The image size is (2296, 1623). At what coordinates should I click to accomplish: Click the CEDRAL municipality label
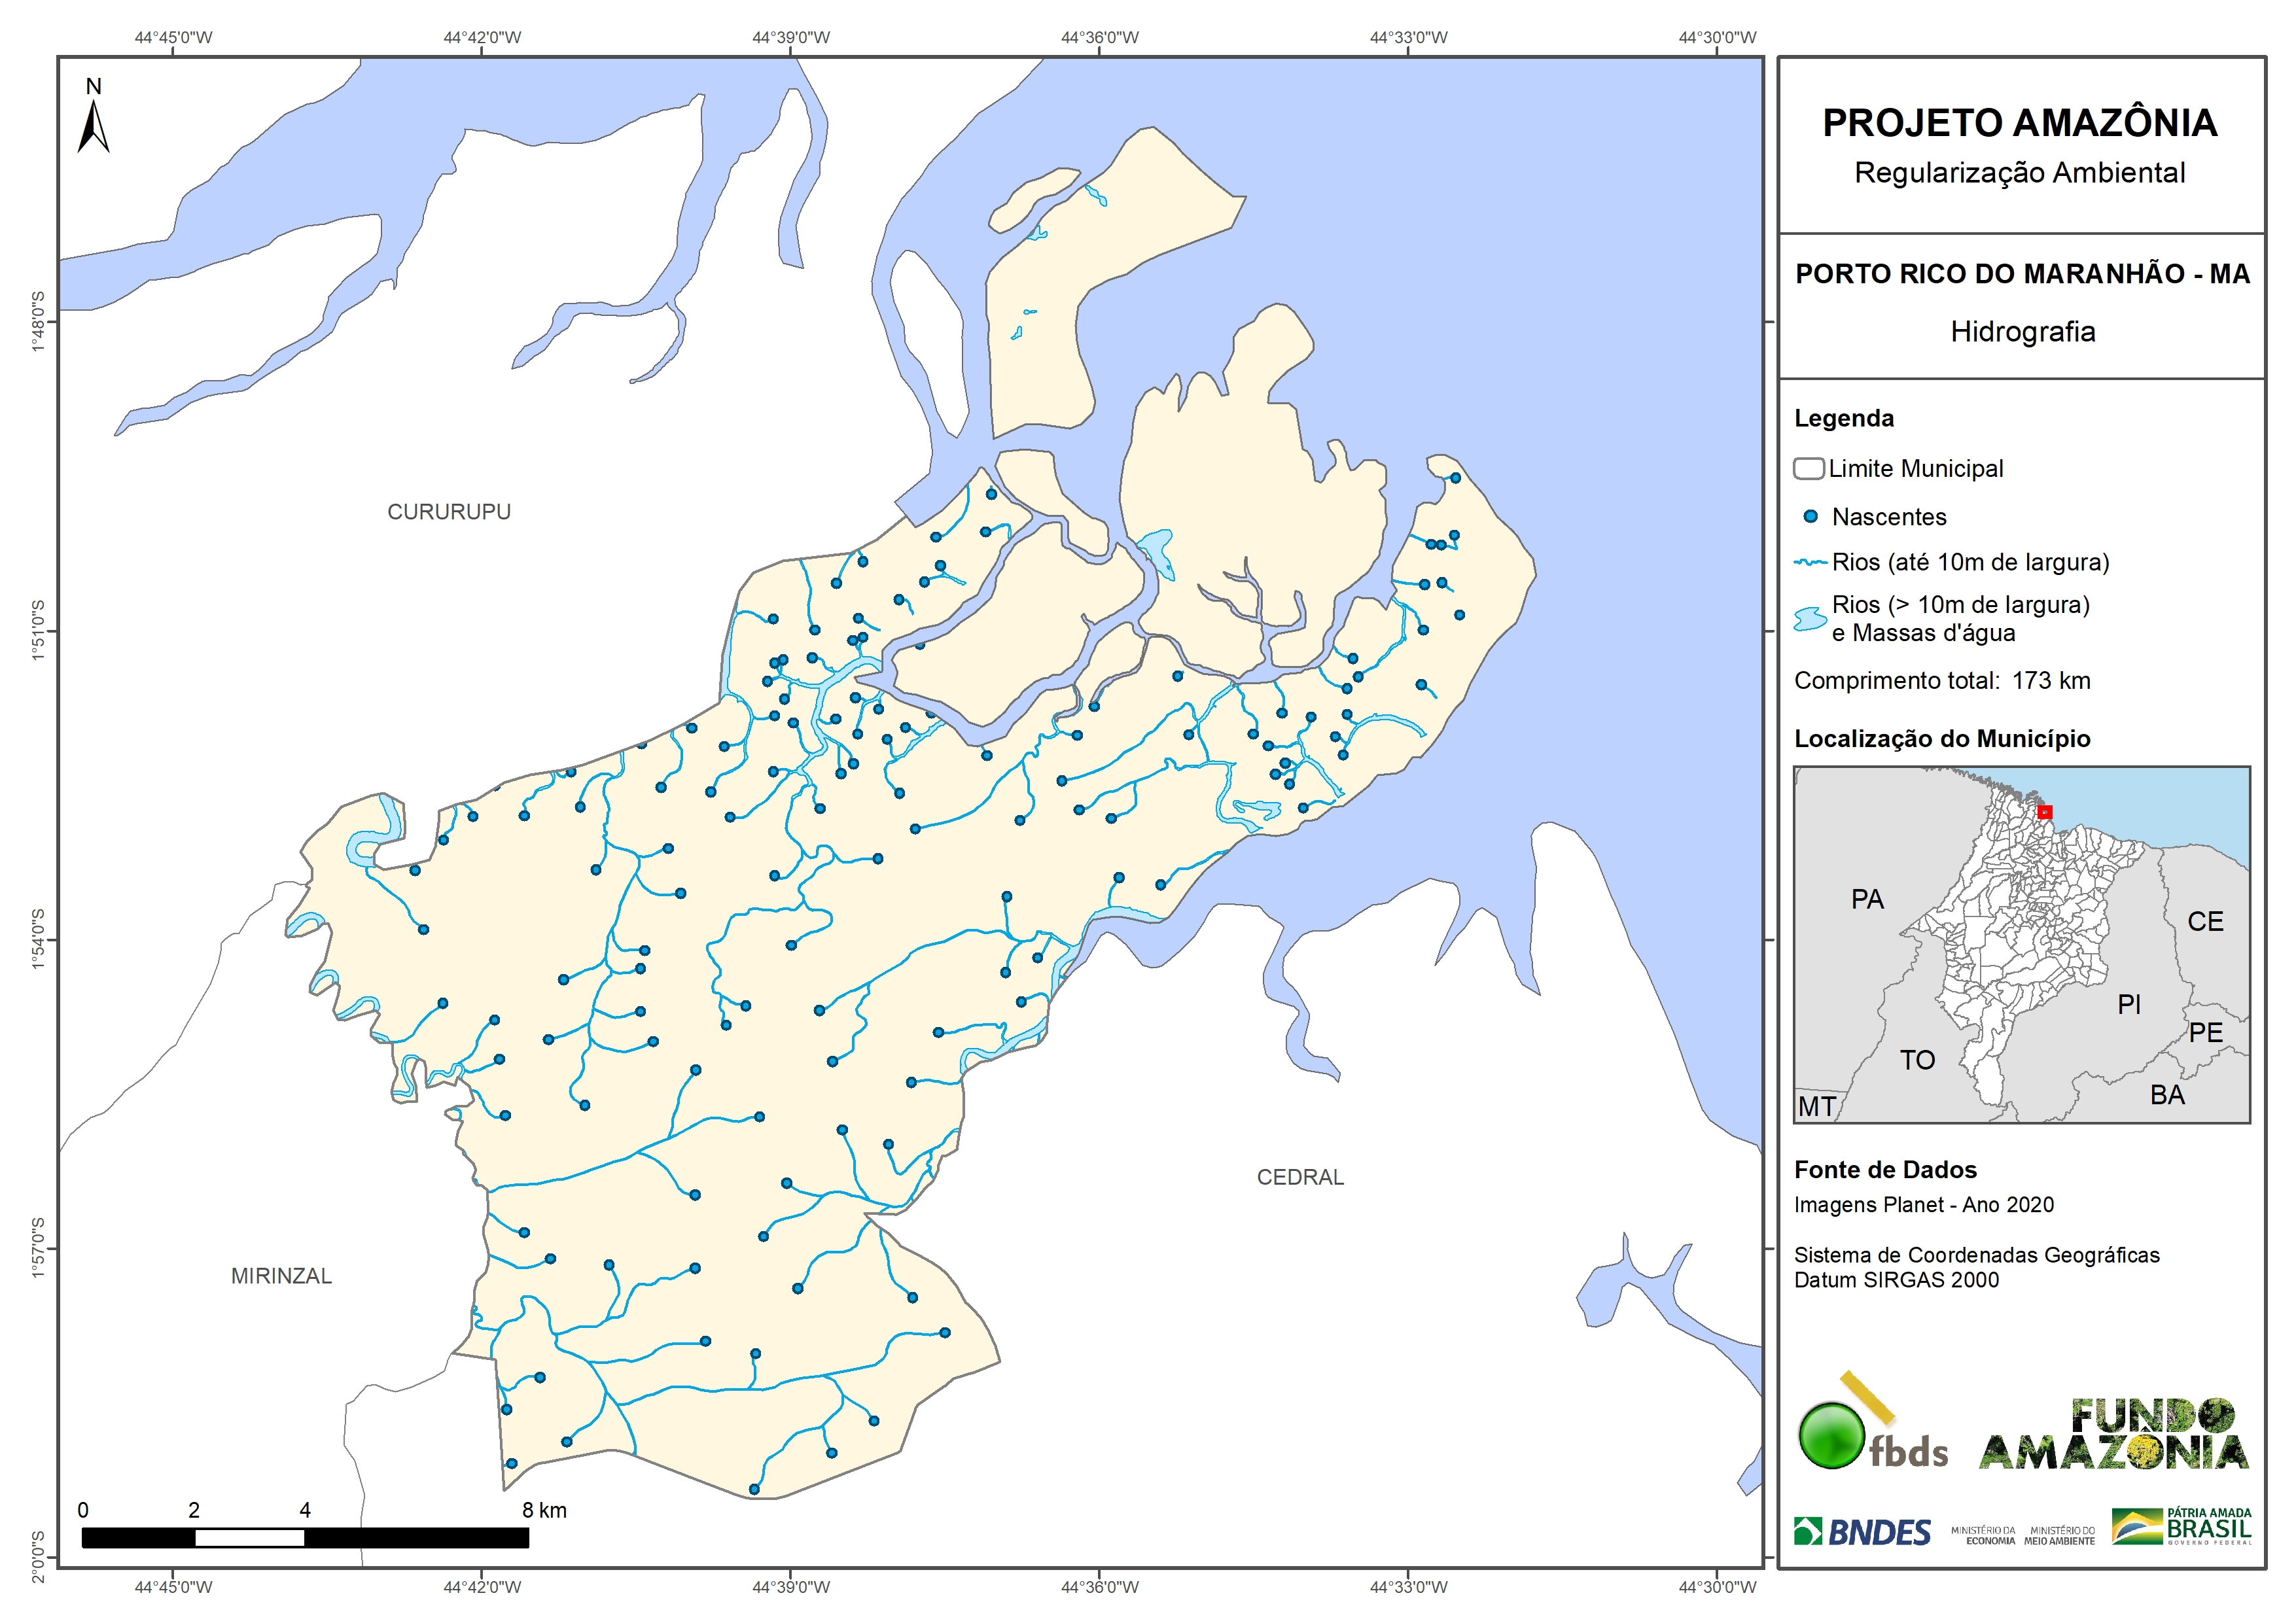tap(1300, 1177)
